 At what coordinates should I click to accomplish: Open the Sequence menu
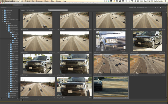click(x=39, y=1)
